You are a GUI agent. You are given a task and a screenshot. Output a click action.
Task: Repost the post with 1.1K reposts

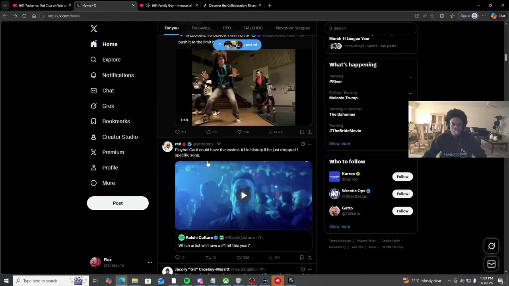click(x=212, y=132)
